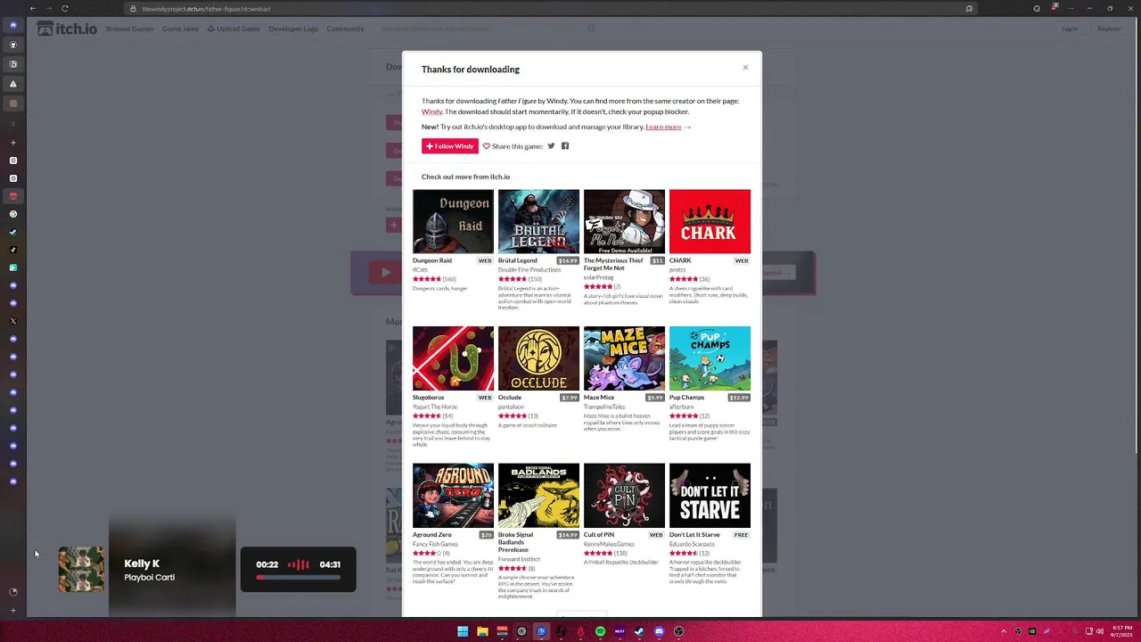
Task: Open the Brütal Legend game thumbnail
Action: coord(538,221)
